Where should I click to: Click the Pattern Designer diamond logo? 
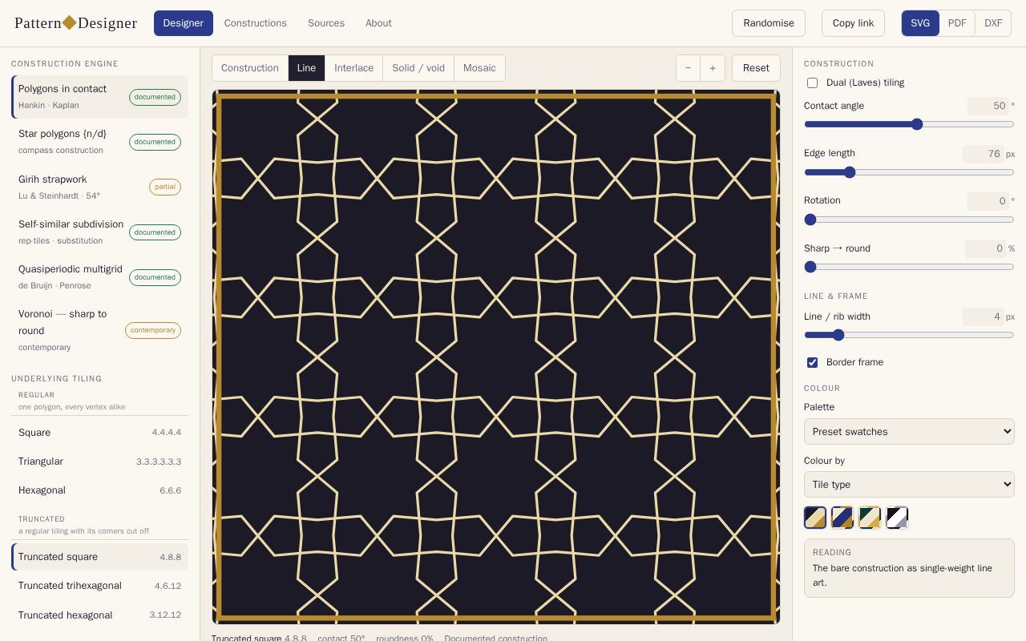point(70,22)
